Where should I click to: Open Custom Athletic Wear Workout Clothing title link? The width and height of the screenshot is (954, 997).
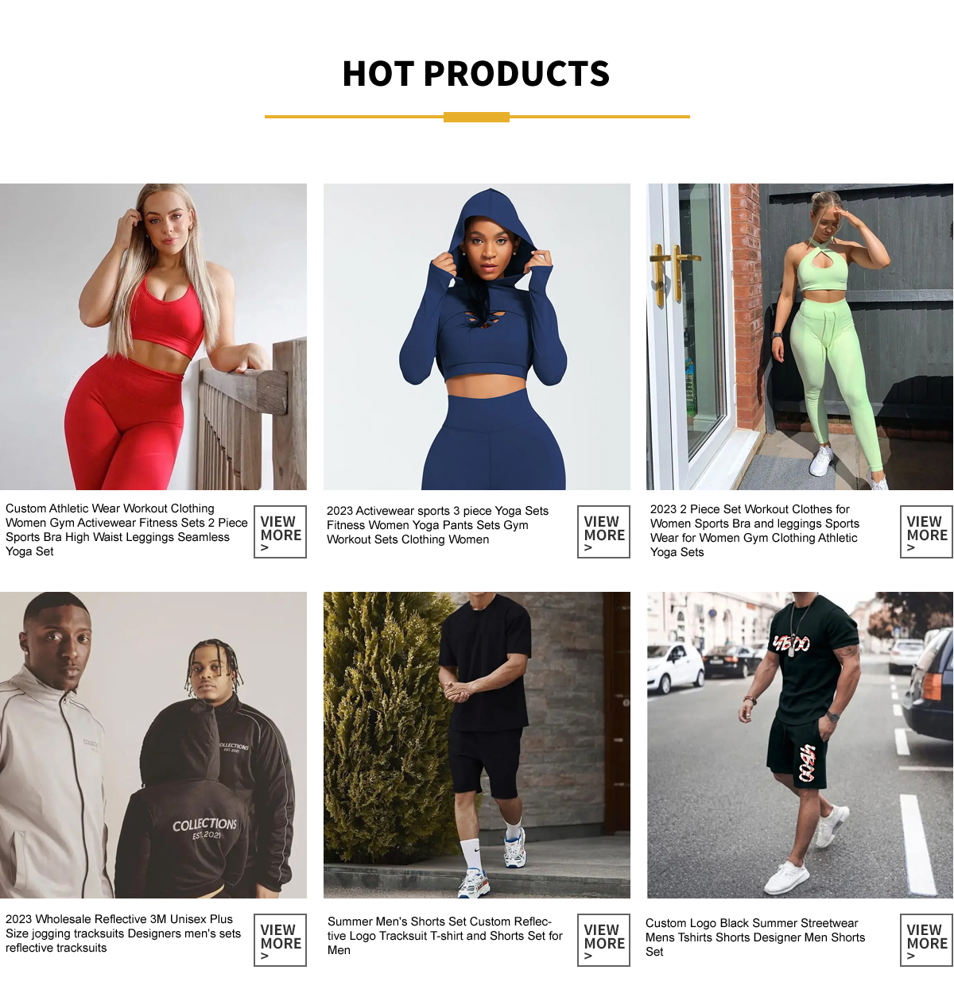point(126,530)
